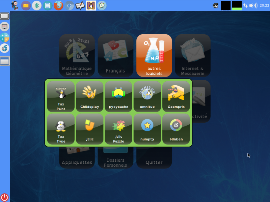Click the green system monitor graph

click(x=237, y=5)
